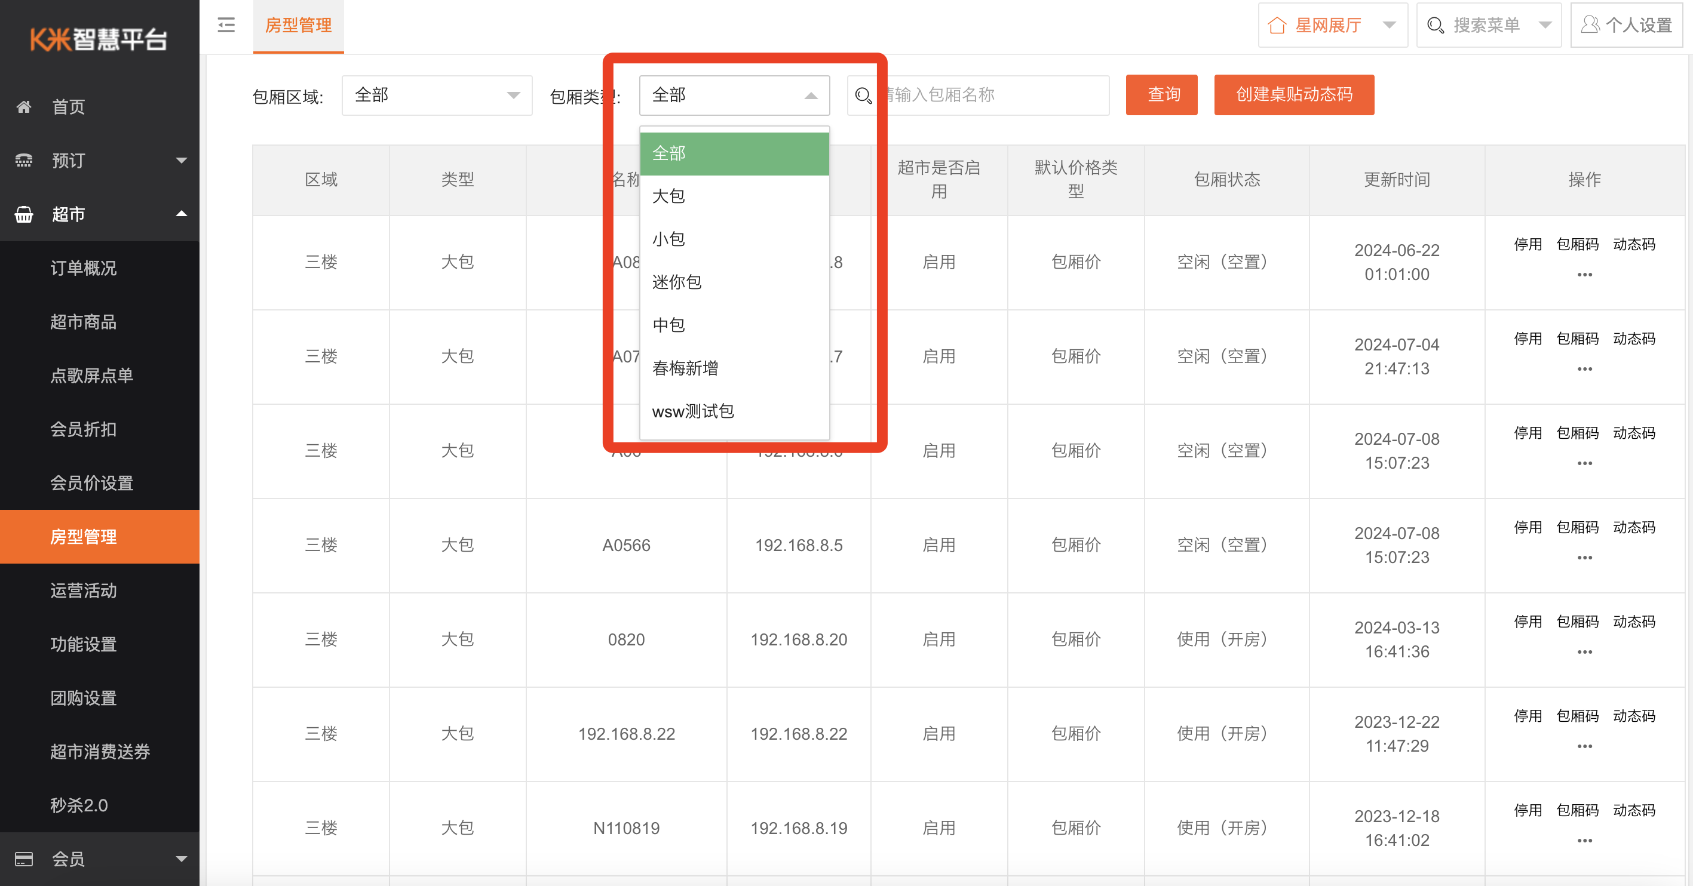The width and height of the screenshot is (1693, 886).
Task: Click 包厢码 for the 2024-07-08 15:07:23 row A0566
Action: click(x=1577, y=527)
